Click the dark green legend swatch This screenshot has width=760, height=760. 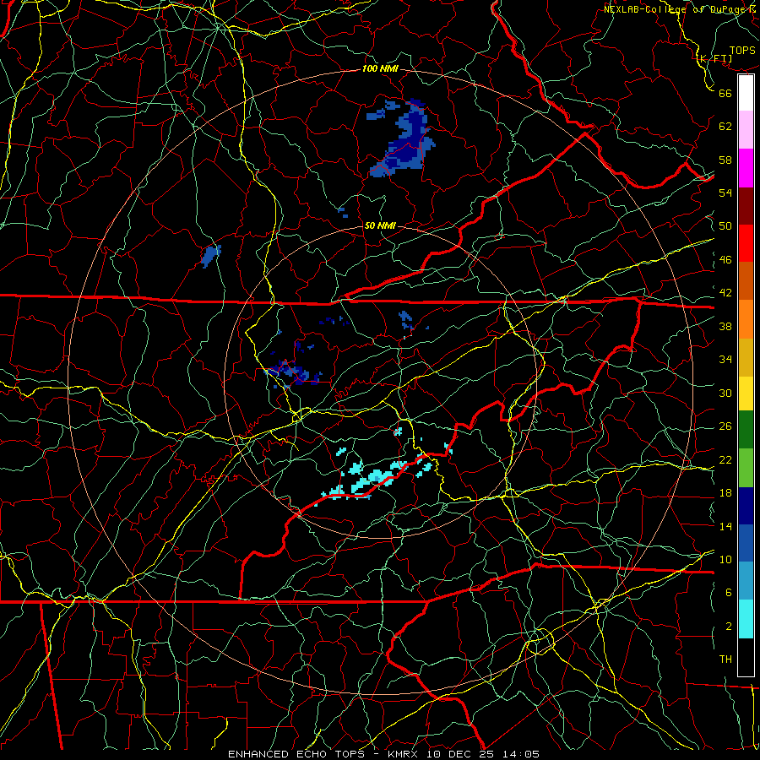tap(746, 430)
